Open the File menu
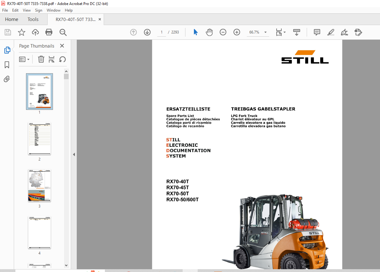Viewport: 380px width, 272px height. (x=5, y=10)
